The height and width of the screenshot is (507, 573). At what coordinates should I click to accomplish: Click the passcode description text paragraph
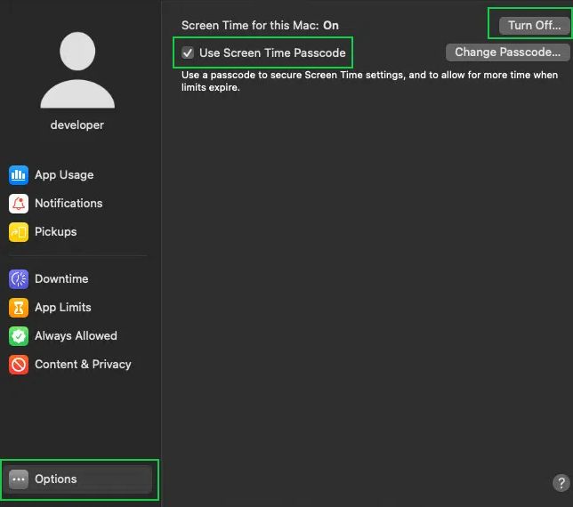(x=369, y=81)
